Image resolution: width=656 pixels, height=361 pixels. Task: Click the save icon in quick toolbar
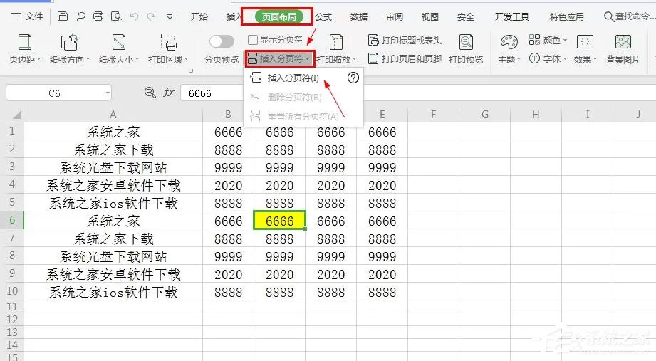coord(63,16)
